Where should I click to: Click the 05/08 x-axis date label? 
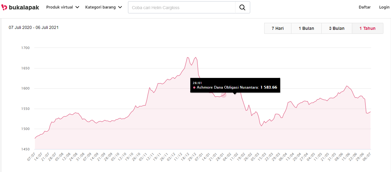pos(59,157)
